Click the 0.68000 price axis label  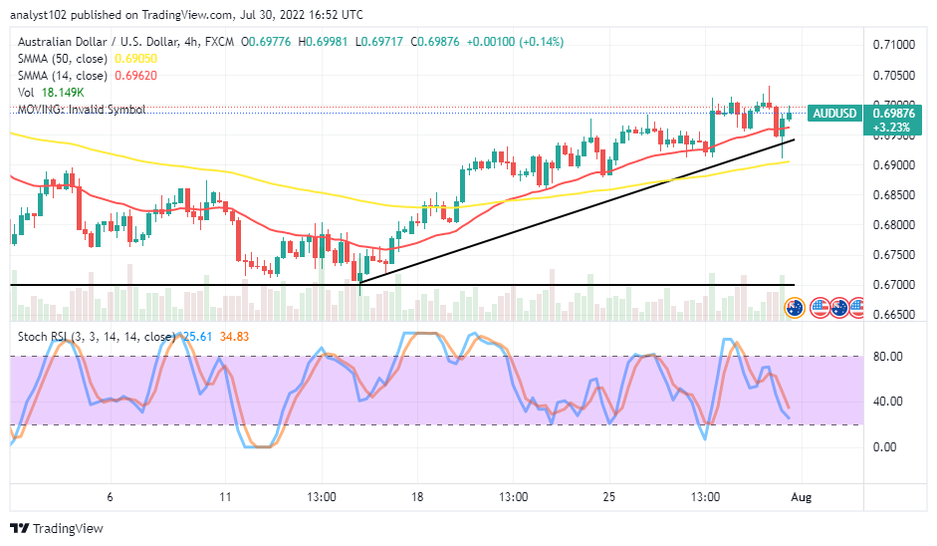point(894,225)
